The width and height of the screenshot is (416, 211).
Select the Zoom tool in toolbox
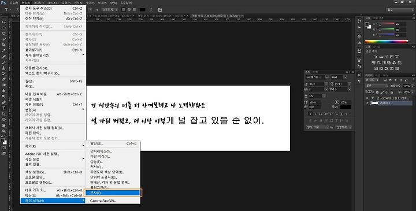[3, 131]
